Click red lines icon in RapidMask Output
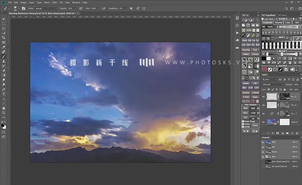This screenshot has width=302, height=185. click(264, 70)
